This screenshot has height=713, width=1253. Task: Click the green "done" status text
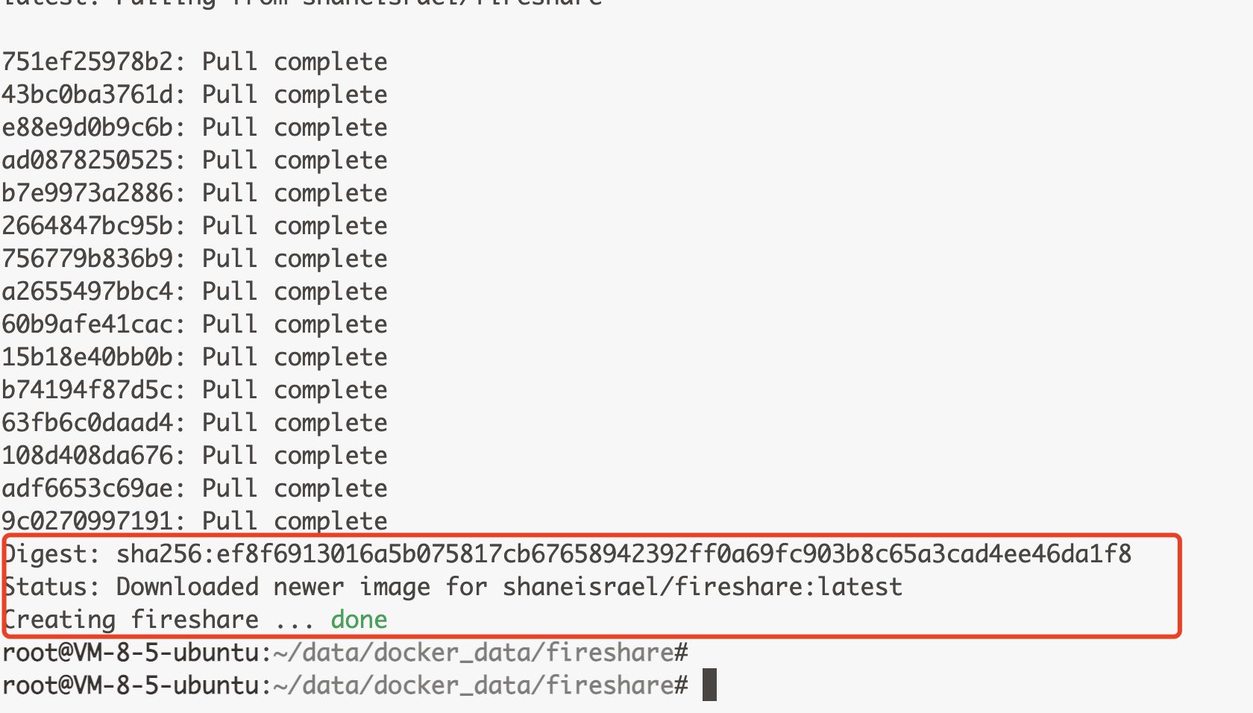click(x=359, y=620)
